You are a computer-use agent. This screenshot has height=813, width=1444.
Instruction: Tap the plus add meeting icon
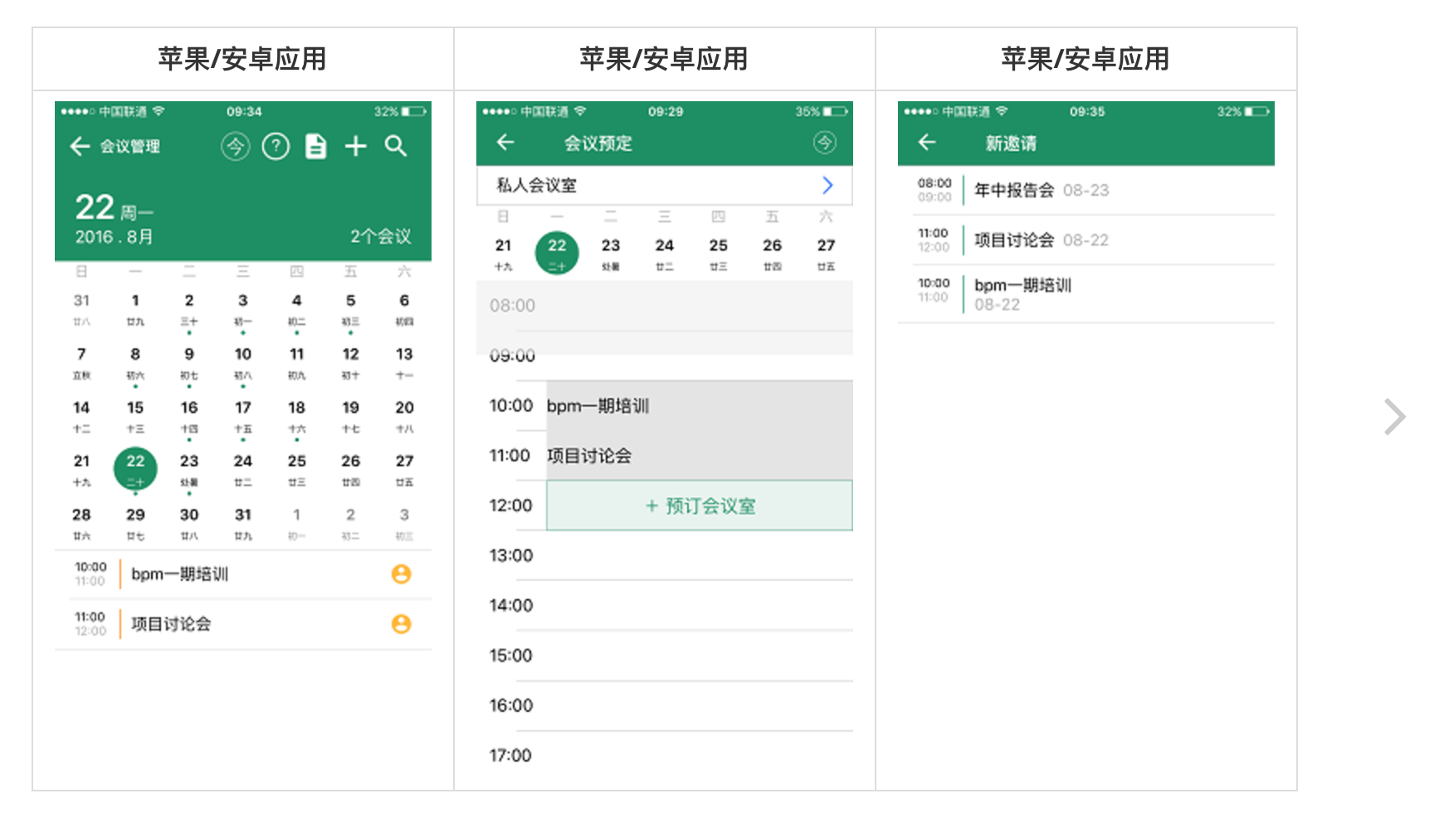click(356, 147)
